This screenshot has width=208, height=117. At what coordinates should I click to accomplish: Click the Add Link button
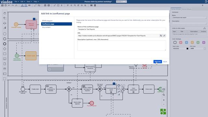(158, 62)
